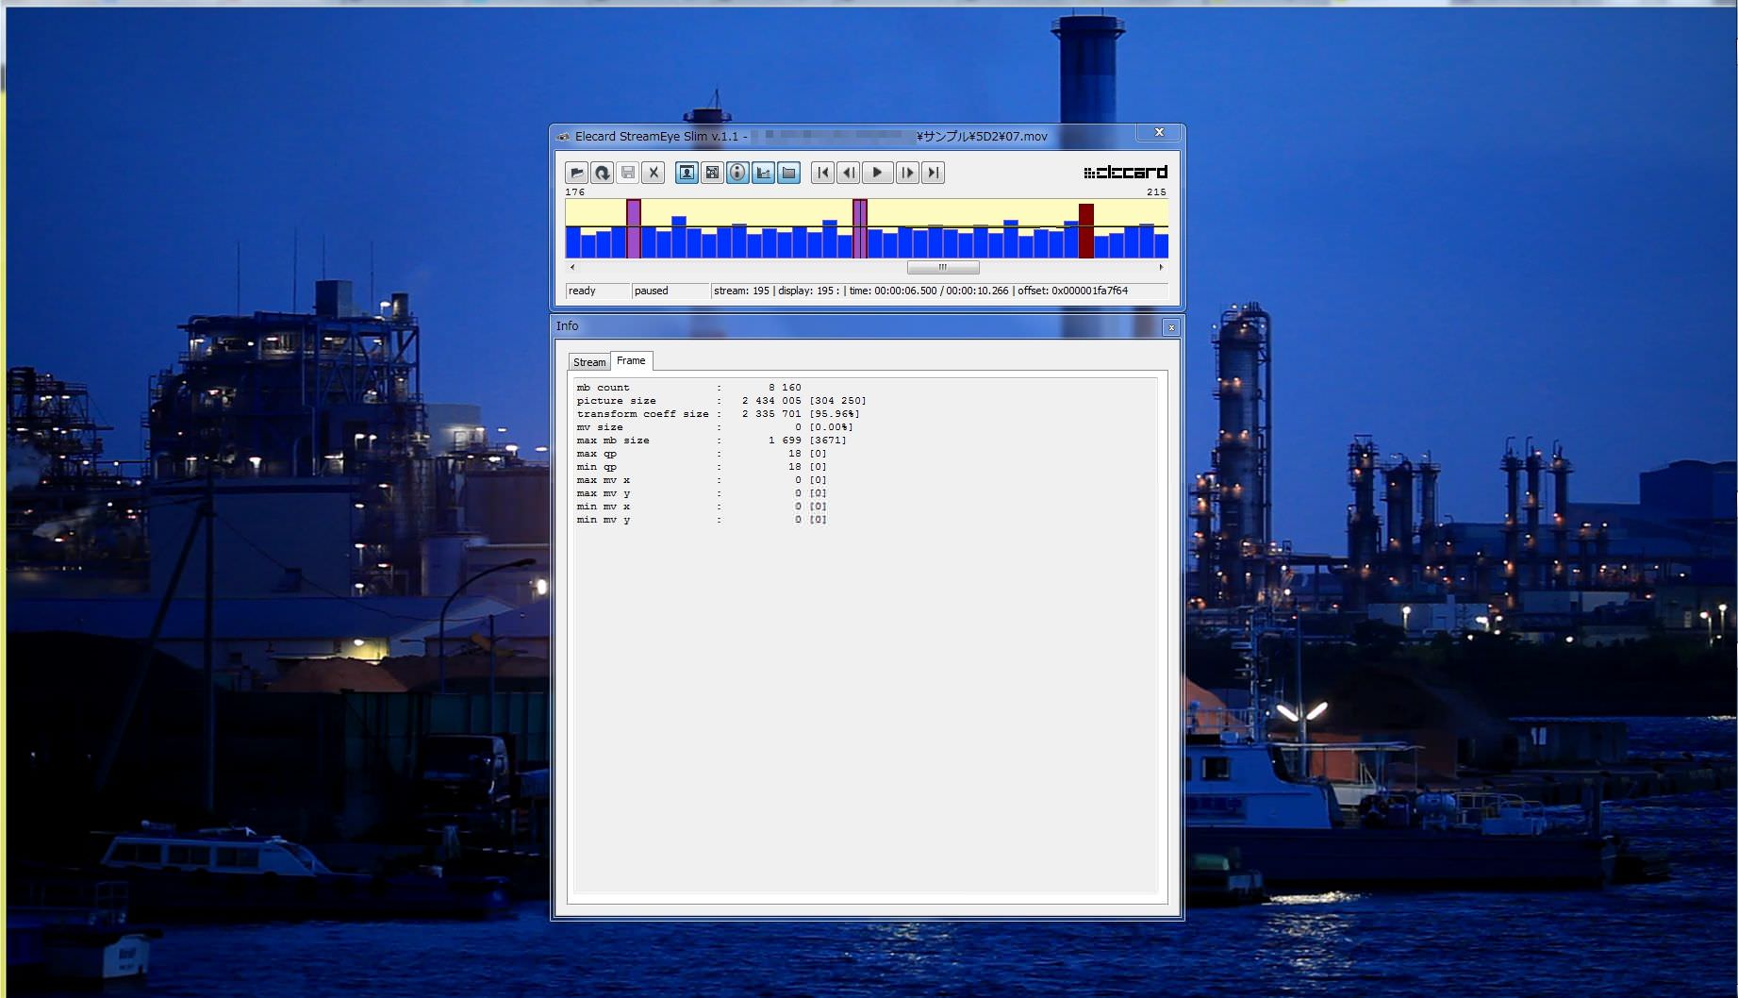
Task: Toggle the video preview window button
Action: [x=687, y=173]
